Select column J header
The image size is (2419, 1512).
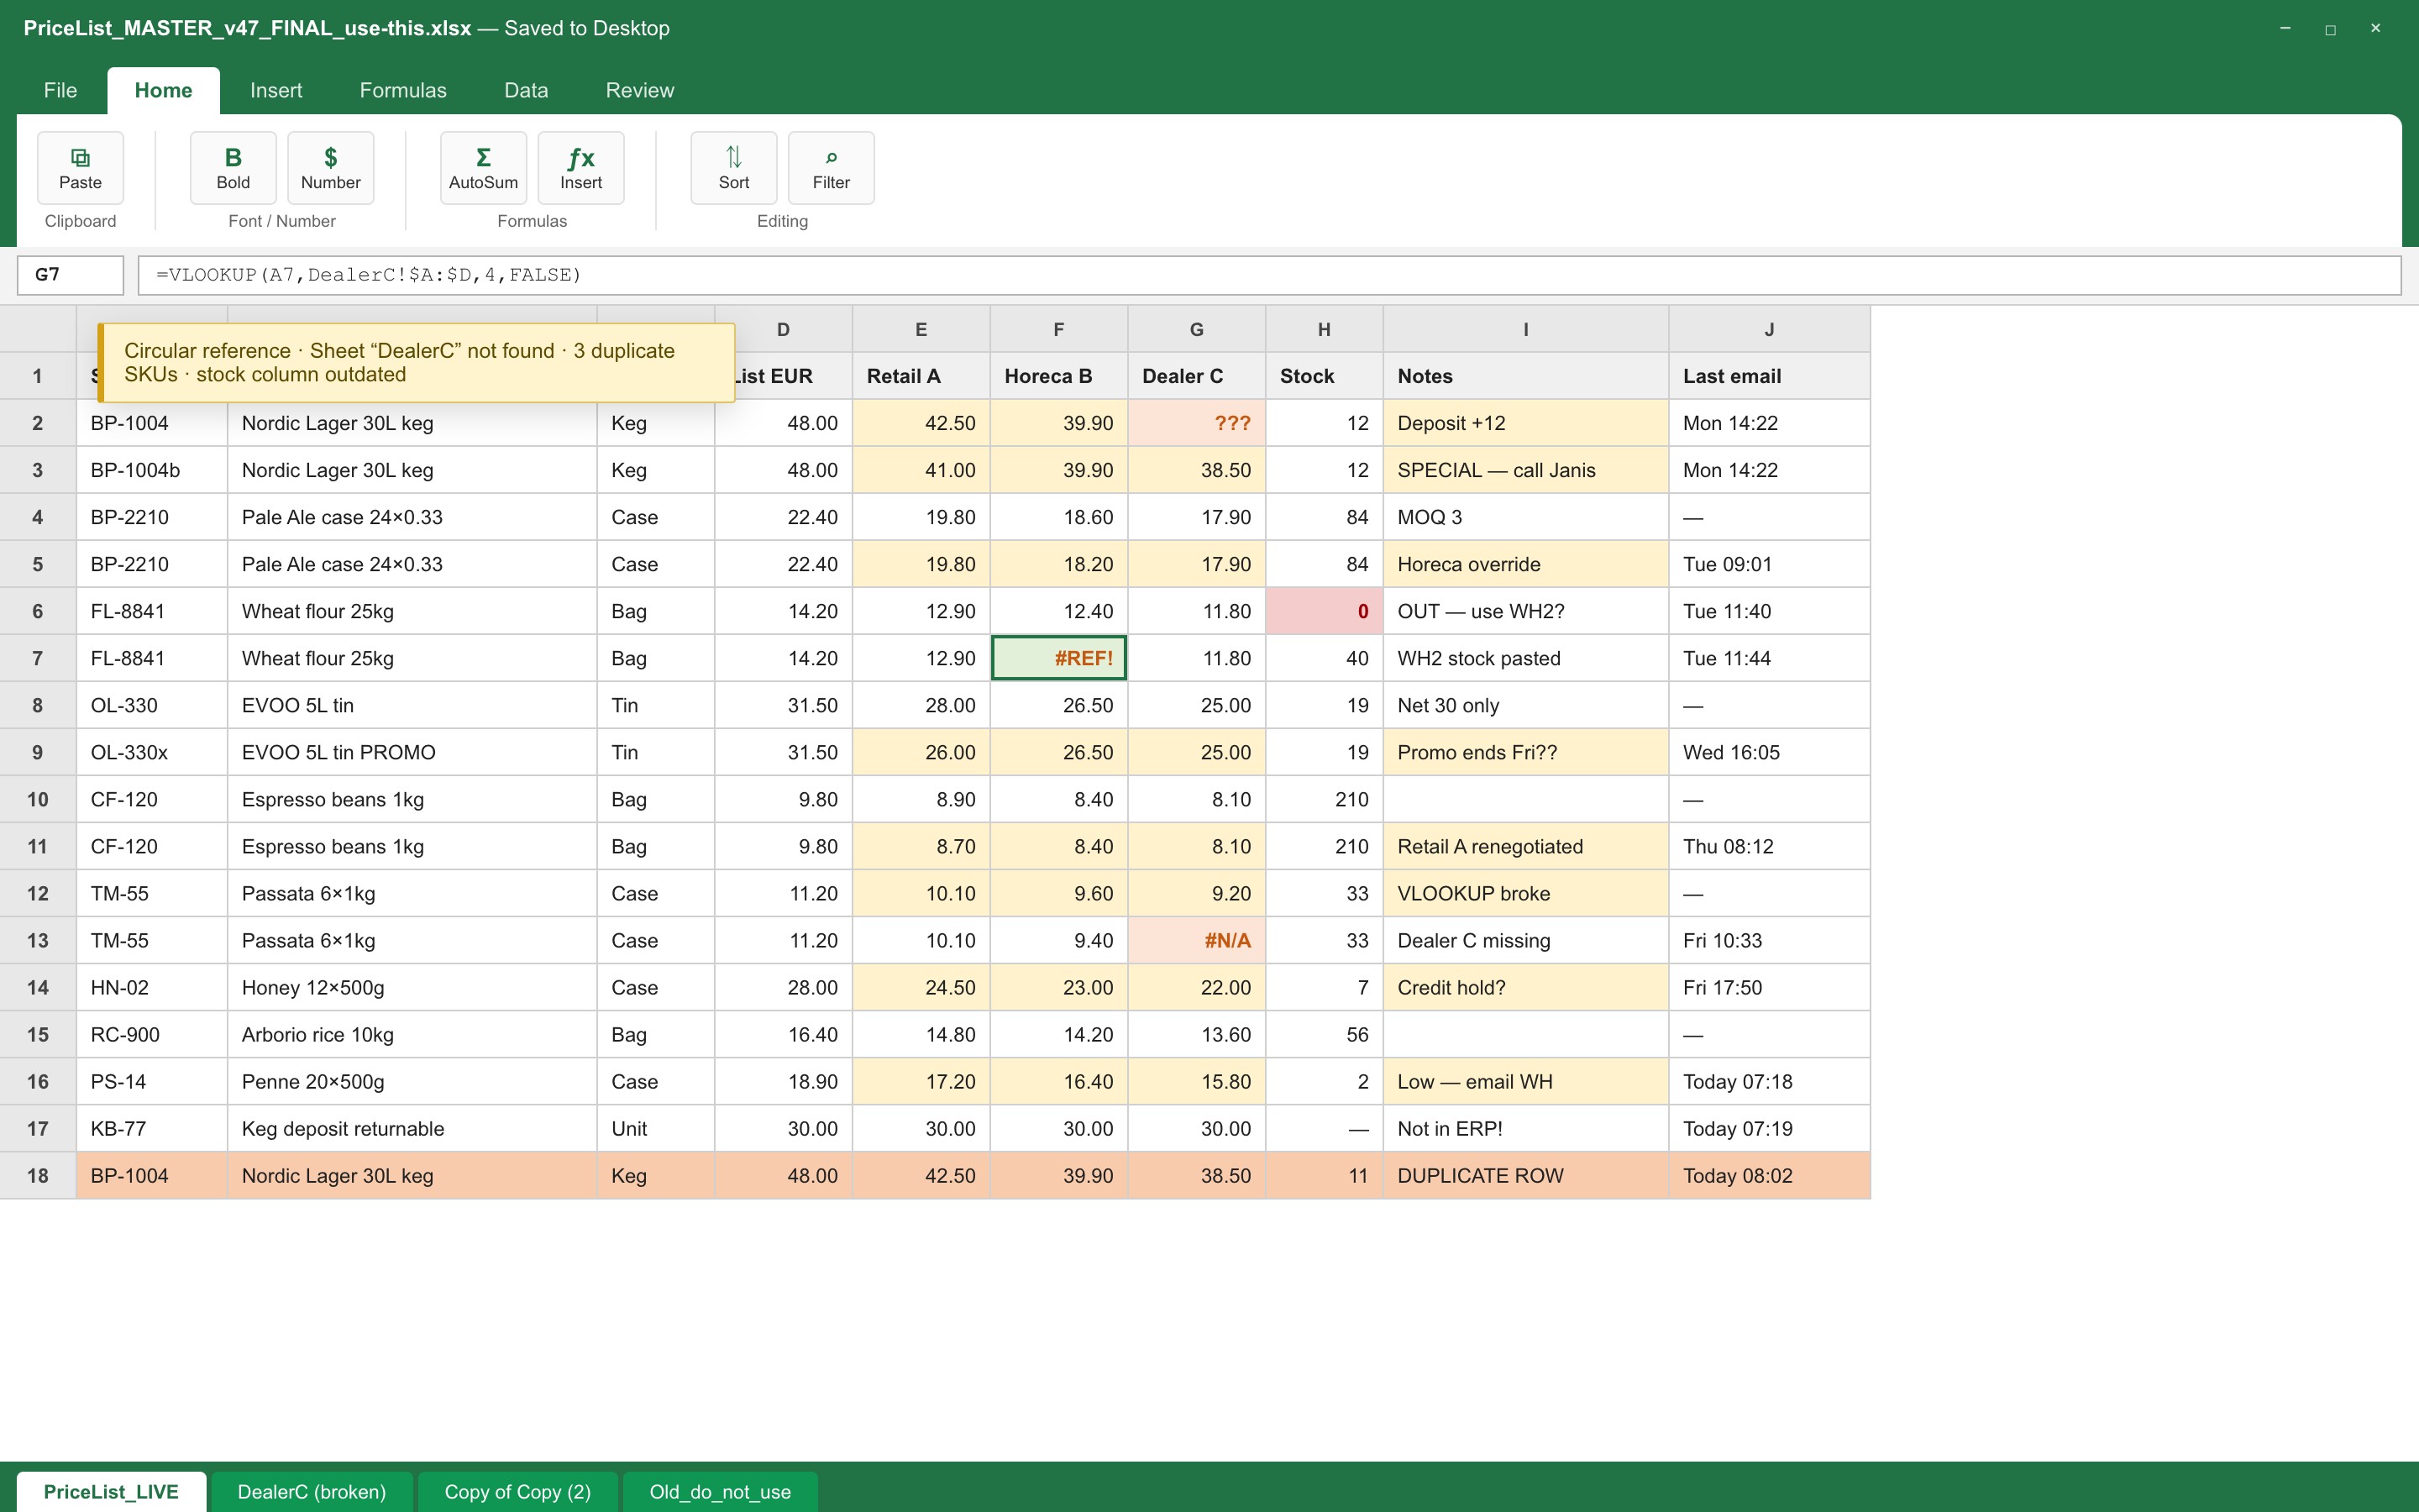1769,329
